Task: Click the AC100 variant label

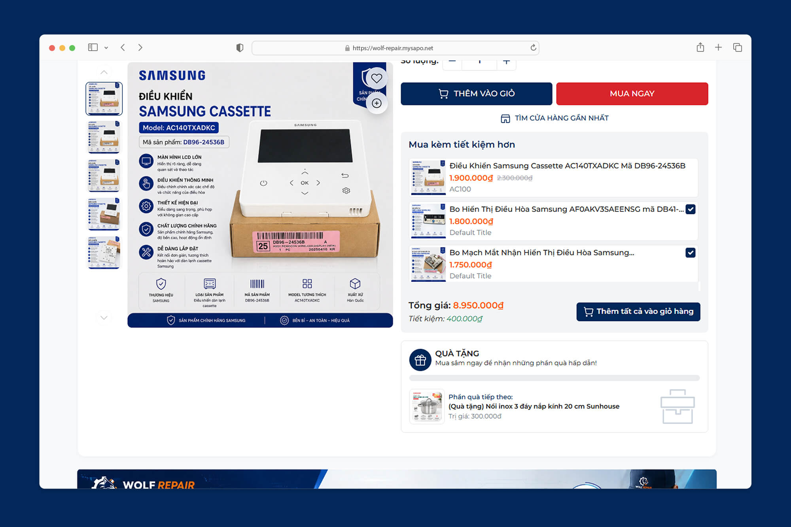Action: tap(460, 189)
